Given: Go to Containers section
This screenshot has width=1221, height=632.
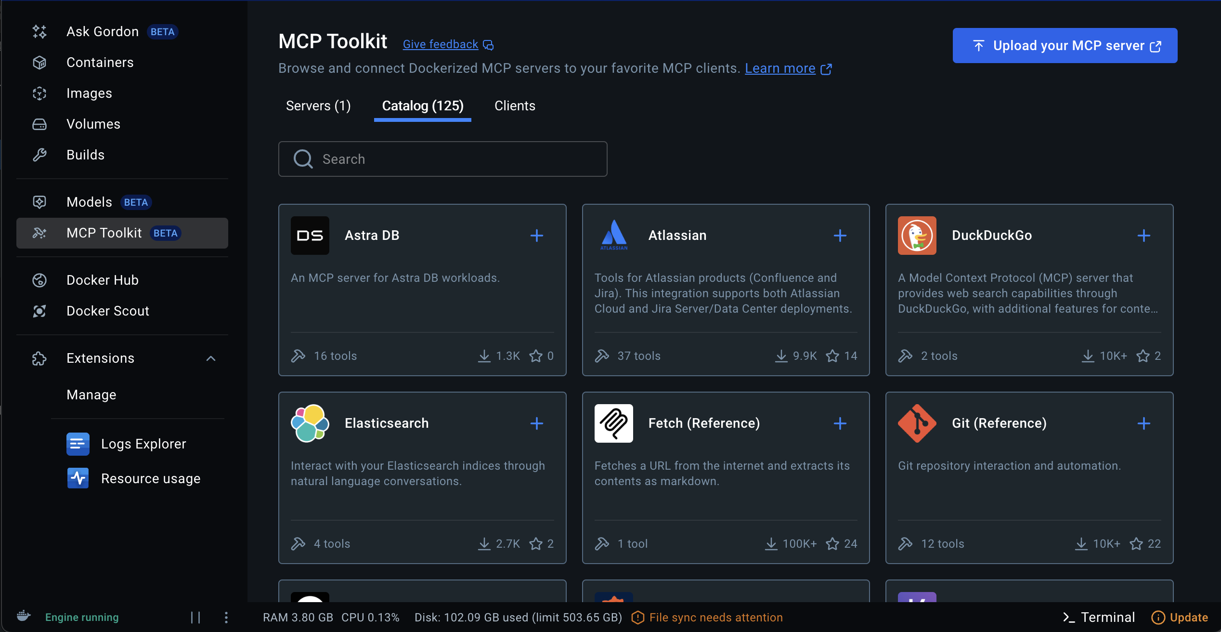Looking at the screenshot, I should coord(122,63).
